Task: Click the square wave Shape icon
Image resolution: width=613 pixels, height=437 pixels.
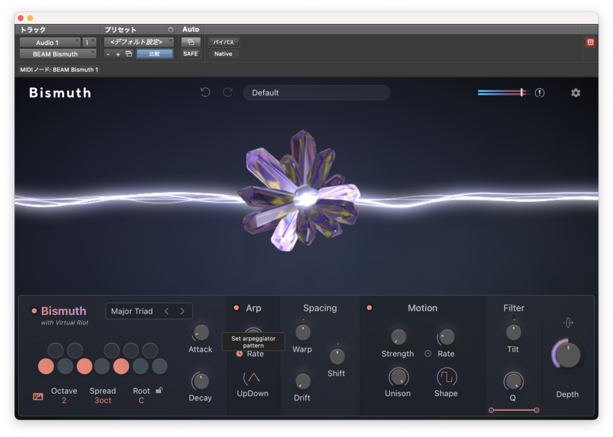Action: tap(447, 377)
